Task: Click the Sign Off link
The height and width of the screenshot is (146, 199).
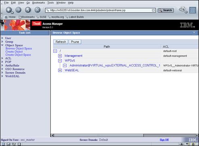Action: coord(164,140)
